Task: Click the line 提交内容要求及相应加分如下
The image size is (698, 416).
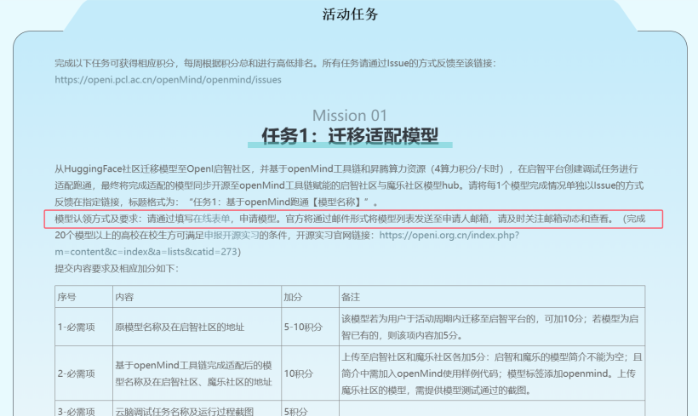Action: coord(117,268)
